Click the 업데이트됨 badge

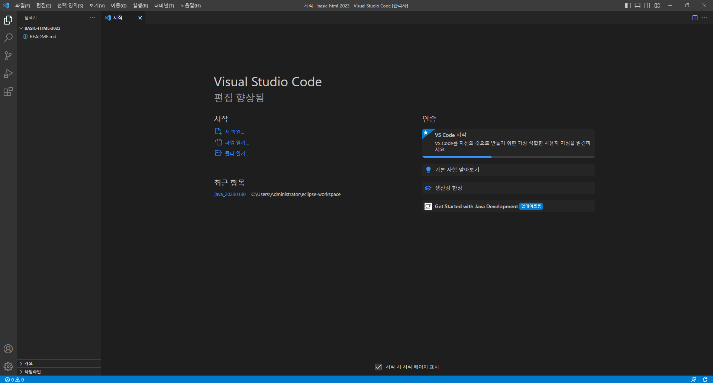tap(531, 206)
